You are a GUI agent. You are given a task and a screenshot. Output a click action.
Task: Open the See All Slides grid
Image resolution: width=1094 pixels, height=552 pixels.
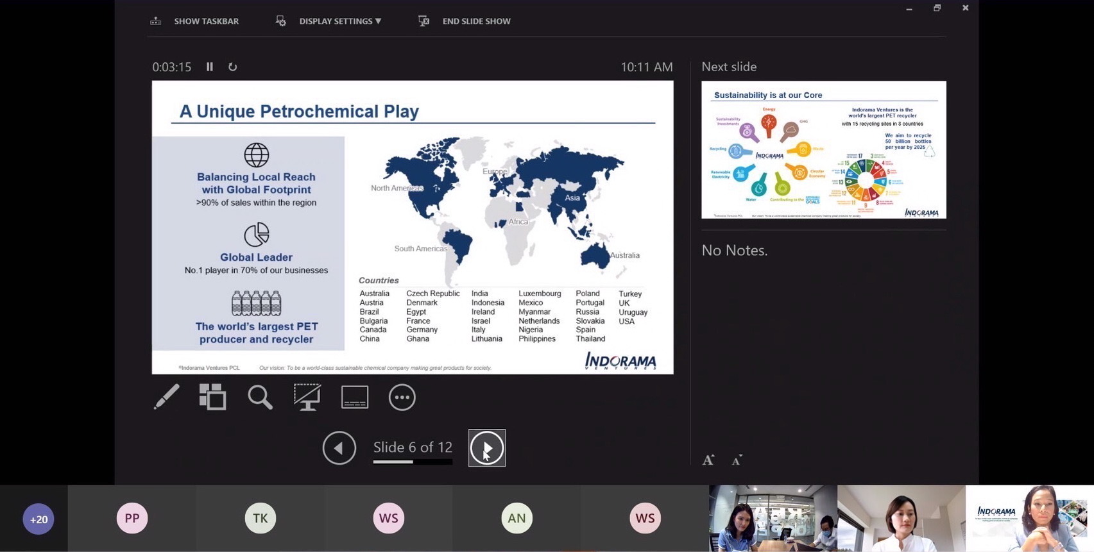pyautogui.click(x=212, y=397)
